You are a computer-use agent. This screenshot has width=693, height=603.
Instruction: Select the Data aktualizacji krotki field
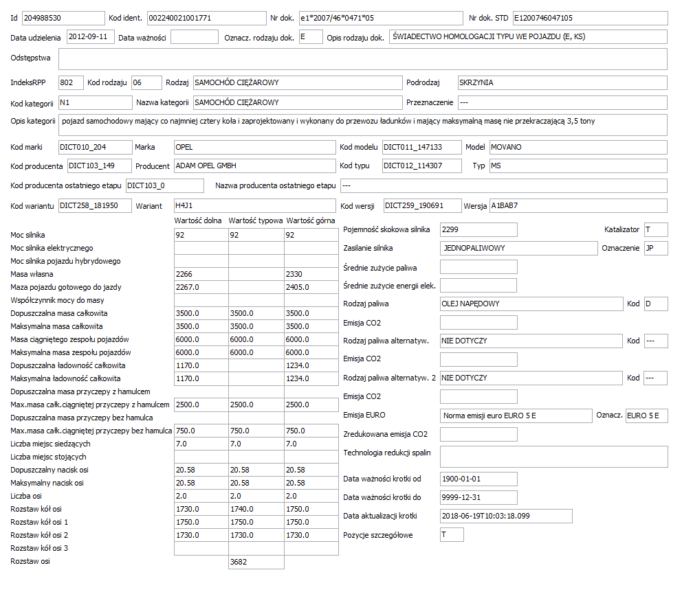506,516
